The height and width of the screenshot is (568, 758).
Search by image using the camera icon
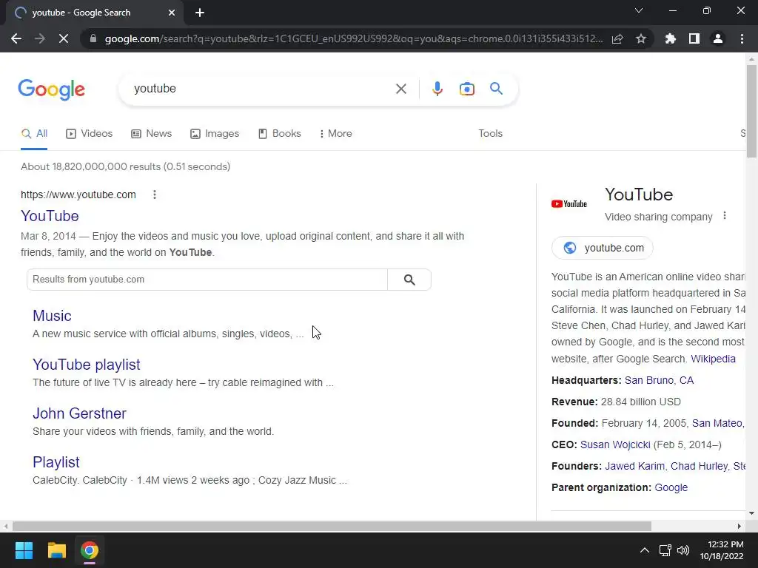[467, 89]
